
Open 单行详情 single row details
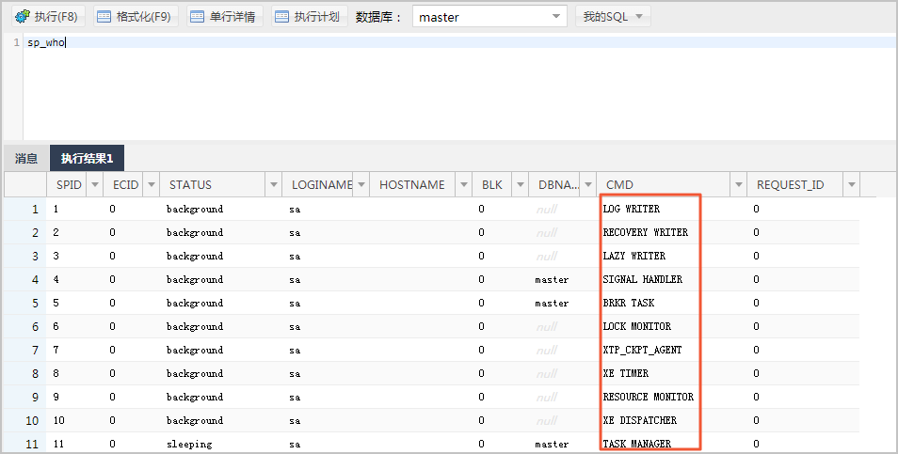tap(224, 17)
